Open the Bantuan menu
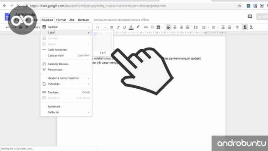The width and height of the screenshot is (268, 151). click(x=84, y=20)
